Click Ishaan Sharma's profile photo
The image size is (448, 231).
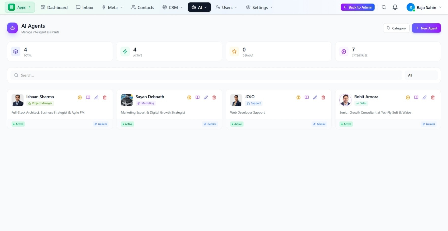[18, 100]
